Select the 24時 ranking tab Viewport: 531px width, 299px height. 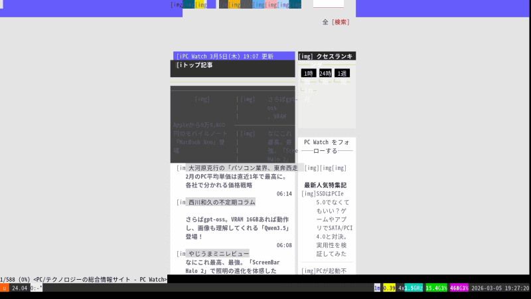click(325, 73)
